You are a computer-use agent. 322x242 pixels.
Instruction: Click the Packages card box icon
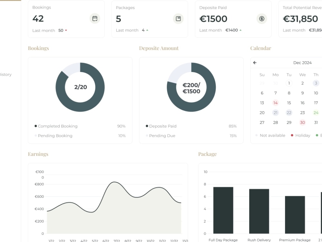pyautogui.click(x=178, y=19)
